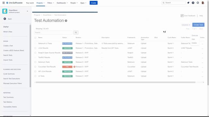
Task: Sort by the Name column header
Action: click(x=40, y=38)
